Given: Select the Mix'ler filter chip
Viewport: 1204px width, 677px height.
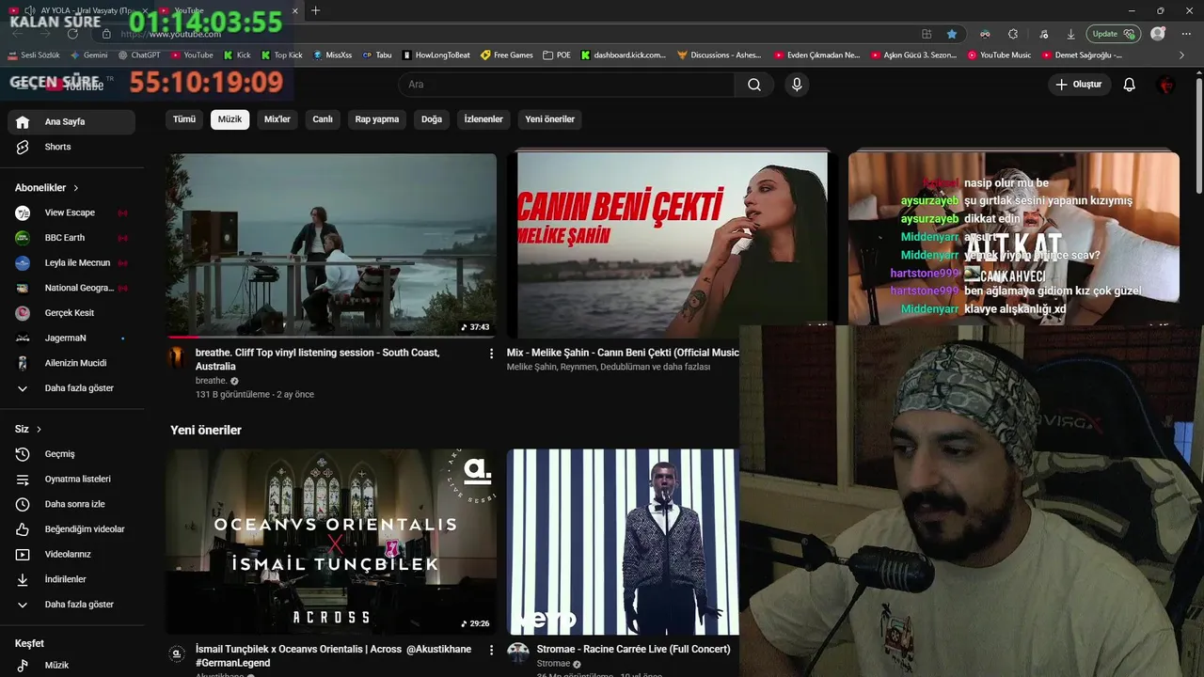Looking at the screenshot, I should pyautogui.click(x=277, y=119).
